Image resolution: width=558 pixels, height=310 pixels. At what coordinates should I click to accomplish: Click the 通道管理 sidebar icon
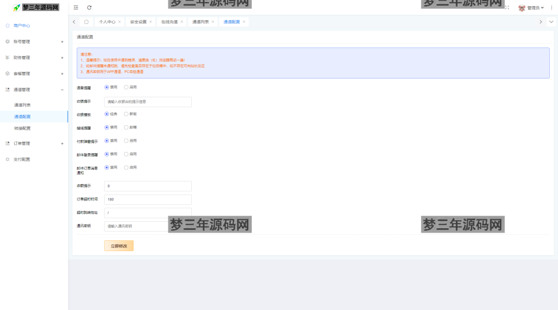(x=8, y=90)
